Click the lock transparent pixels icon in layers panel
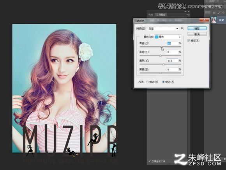The width and height of the screenshot is (226, 170). [x=214, y=13]
